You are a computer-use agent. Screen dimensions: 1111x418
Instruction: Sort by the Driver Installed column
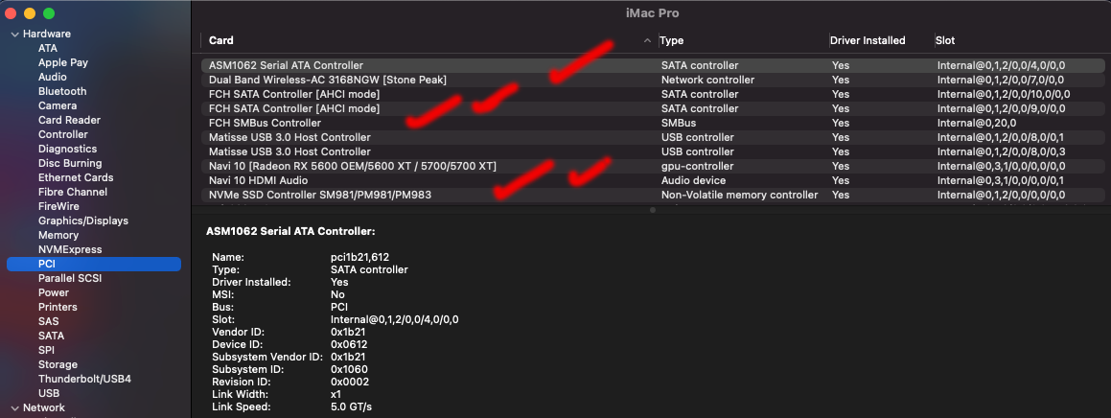(x=868, y=40)
